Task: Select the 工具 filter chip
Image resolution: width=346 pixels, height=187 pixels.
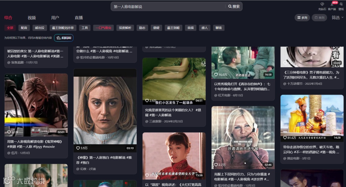Action: pos(85,28)
